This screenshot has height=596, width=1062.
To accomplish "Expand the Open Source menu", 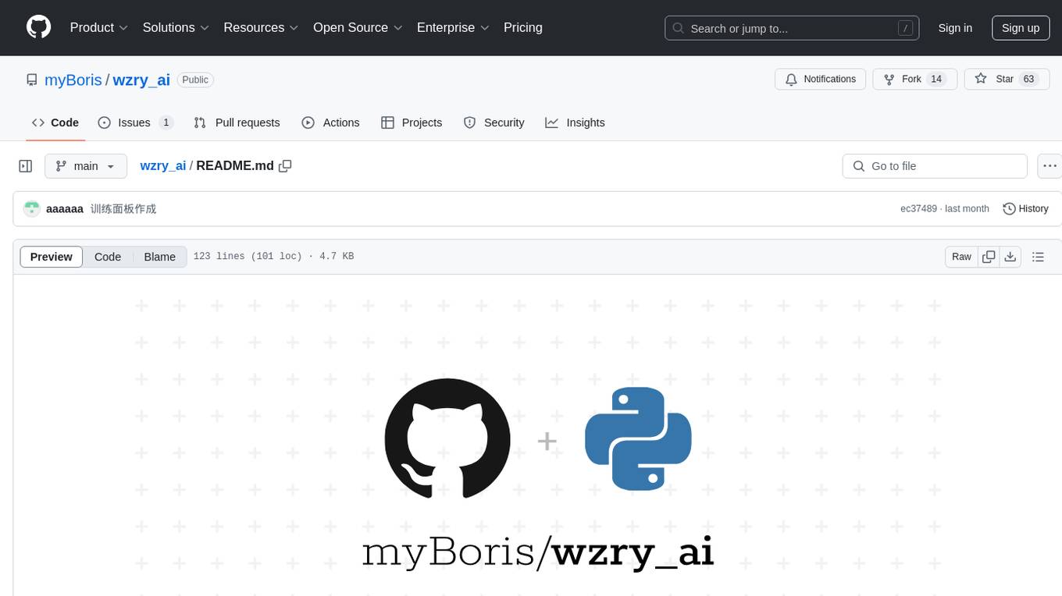I will coord(358,27).
